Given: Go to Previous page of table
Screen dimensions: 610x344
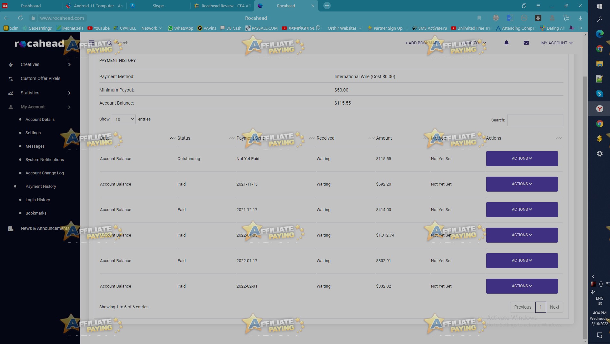Looking at the screenshot, I should point(523,307).
